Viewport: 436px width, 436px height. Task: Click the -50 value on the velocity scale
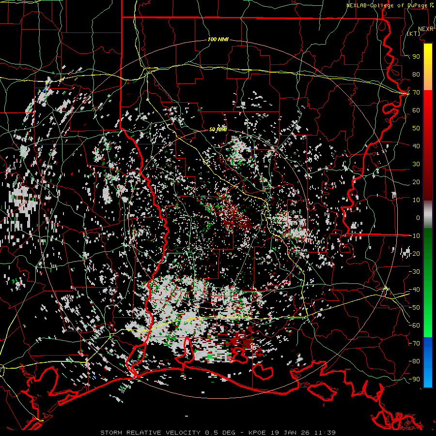(x=415, y=308)
